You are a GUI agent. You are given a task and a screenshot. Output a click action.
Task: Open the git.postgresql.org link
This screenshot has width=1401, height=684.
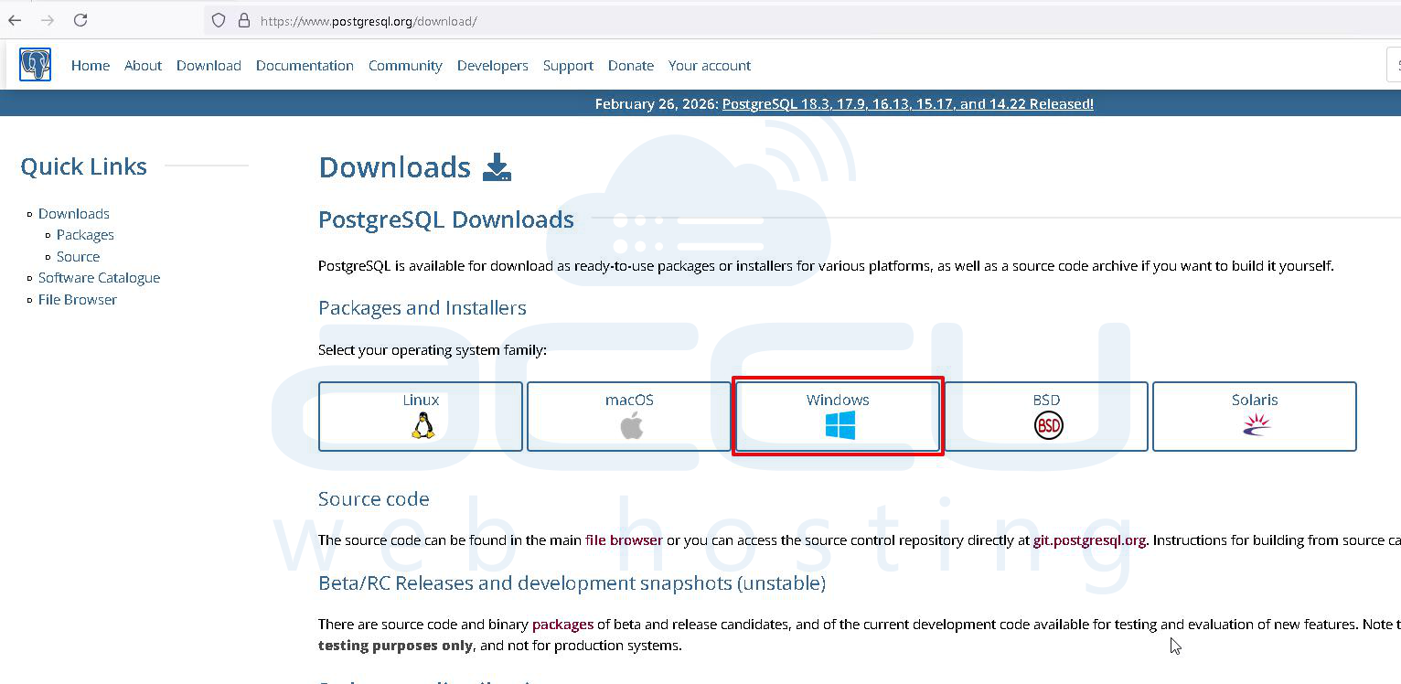pyautogui.click(x=1089, y=540)
